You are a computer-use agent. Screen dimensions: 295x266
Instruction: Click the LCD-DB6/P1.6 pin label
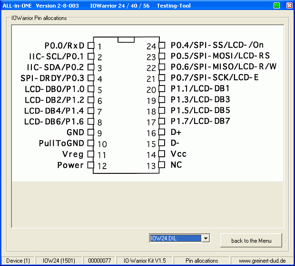coord(54,122)
